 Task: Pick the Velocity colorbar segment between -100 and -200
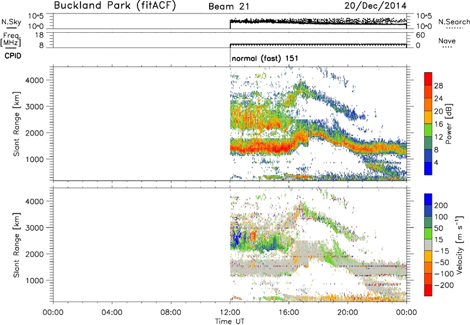pos(428,279)
